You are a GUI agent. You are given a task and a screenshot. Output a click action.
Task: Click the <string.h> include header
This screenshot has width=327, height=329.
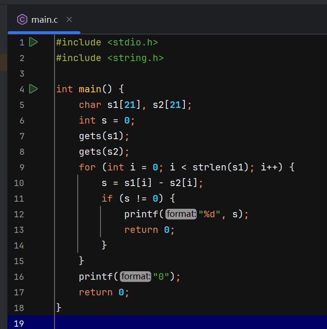135,58
